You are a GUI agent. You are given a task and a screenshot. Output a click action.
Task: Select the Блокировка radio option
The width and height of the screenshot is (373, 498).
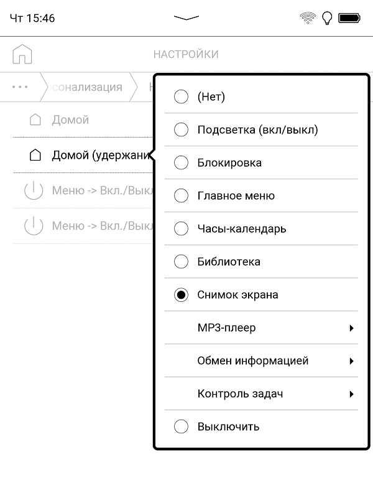[x=181, y=163]
